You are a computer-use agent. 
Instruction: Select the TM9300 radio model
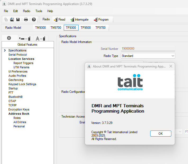tap(40, 28)
